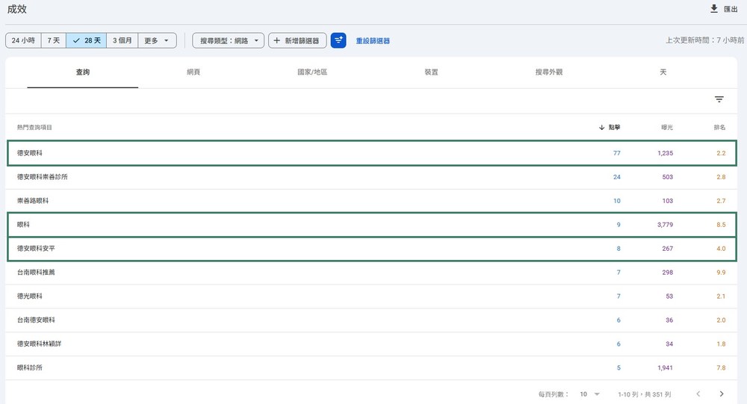
Task: Switch to the 裝置 tab
Action: pyautogui.click(x=431, y=72)
